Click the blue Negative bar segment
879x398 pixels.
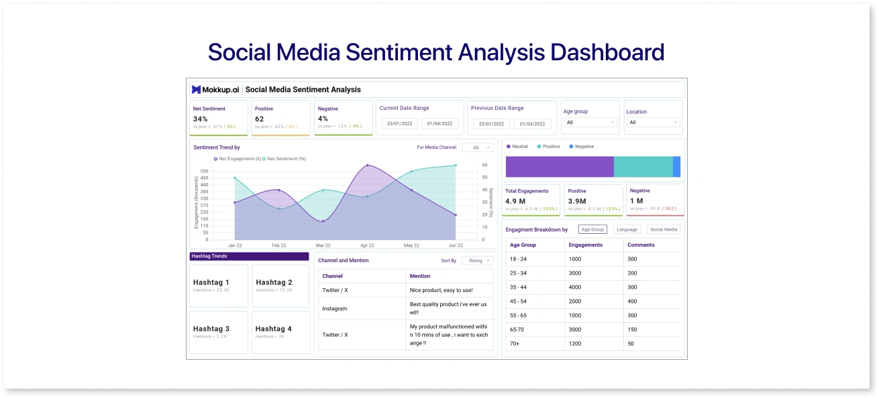676,167
